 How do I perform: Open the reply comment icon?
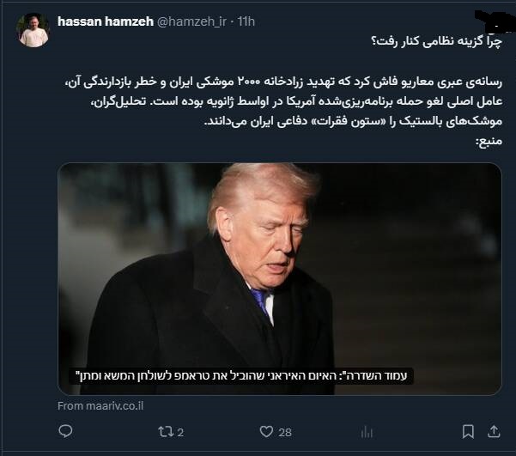[x=65, y=431]
